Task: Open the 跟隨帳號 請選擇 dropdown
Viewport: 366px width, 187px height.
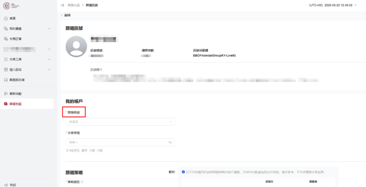Action: pyautogui.click(x=120, y=122)
